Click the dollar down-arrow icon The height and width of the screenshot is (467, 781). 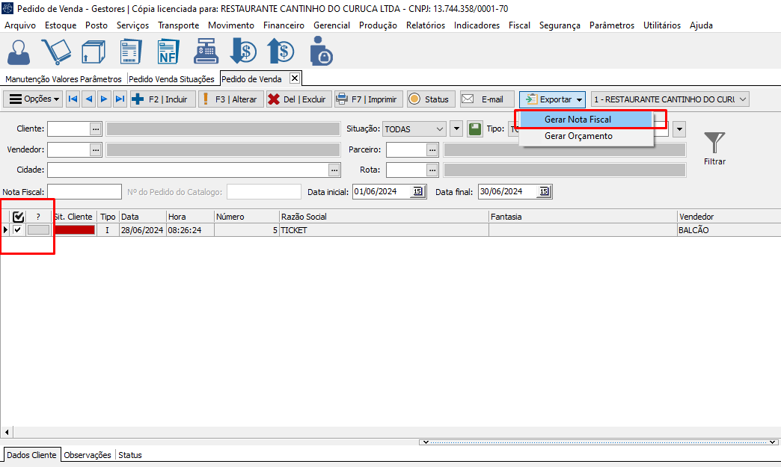pyautogui.click(x=243, y=52)
